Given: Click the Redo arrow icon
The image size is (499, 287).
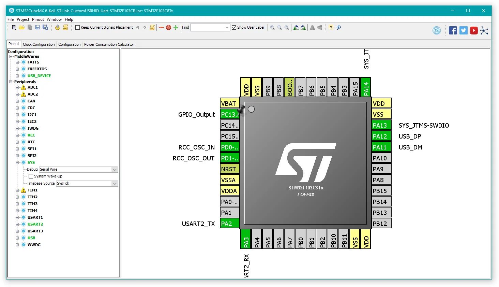Looking at the screenshot, I should [145, 27].
